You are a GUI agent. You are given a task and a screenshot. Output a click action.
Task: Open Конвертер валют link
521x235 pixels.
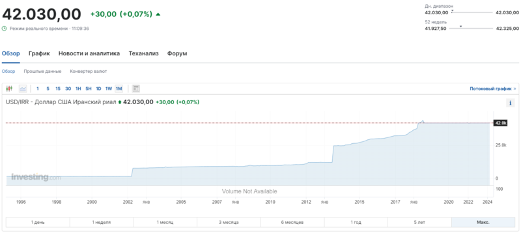[89, 72]
